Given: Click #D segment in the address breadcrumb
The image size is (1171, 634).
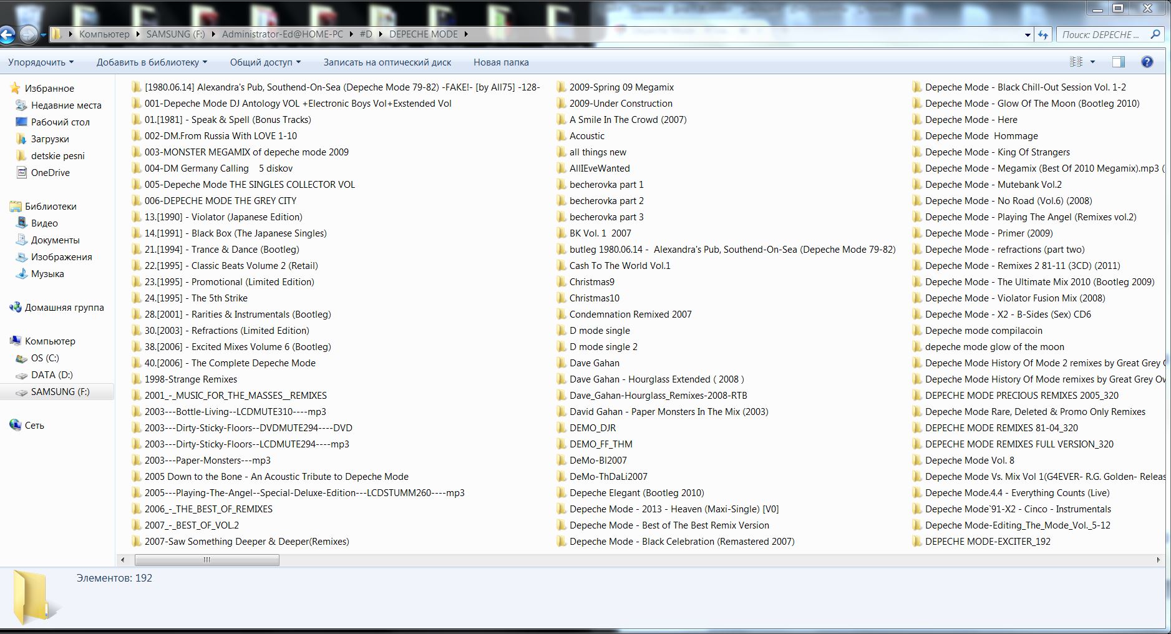Looking at the screenshot, I should tap(366, 34).
